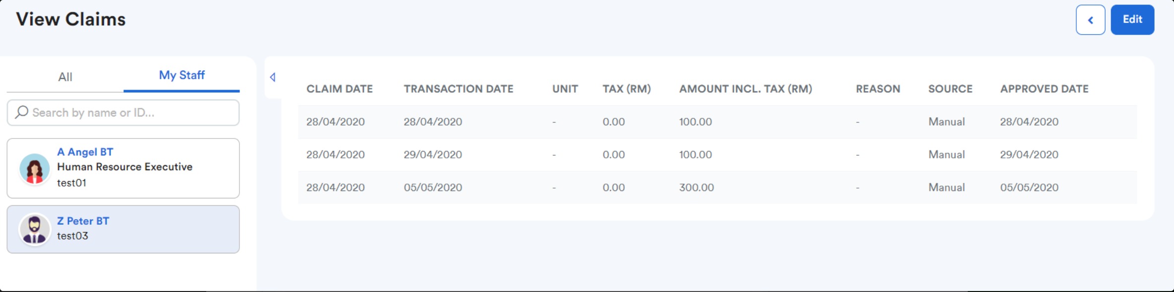Select A Angel BT's avatar
Viewport: 1174px width, 292px height.
click(34, 169)
